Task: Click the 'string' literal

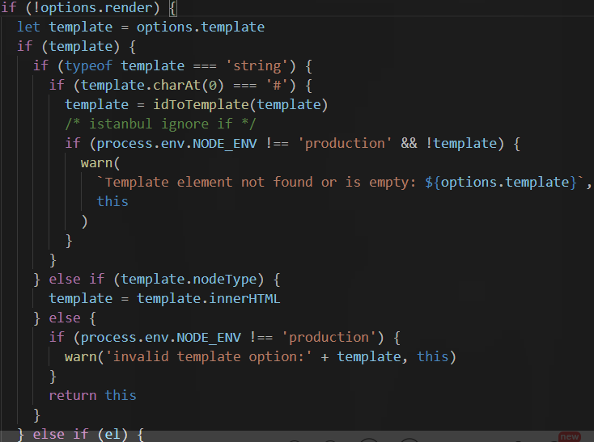Action: 257,66
